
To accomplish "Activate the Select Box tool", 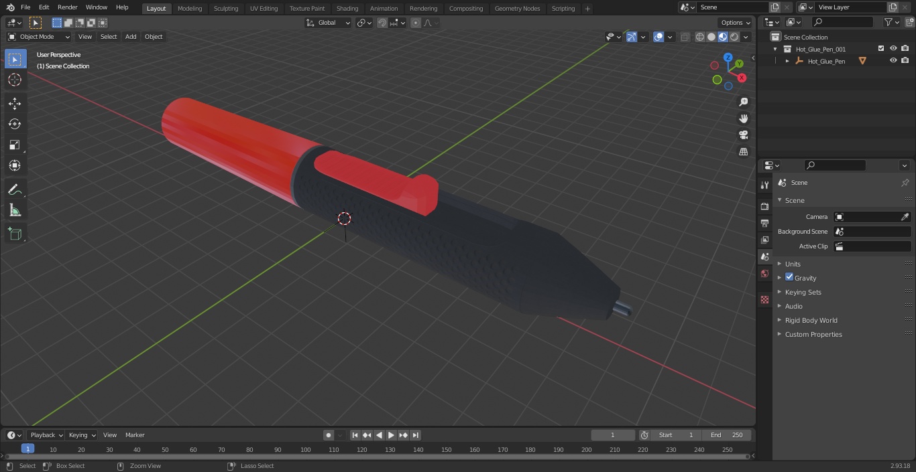I will pos(15,59).
